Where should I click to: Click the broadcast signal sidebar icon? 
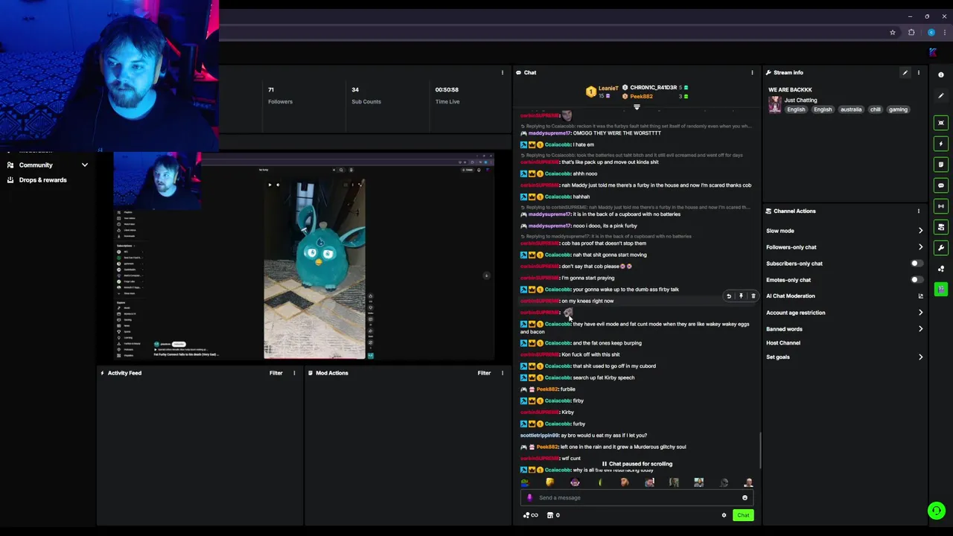coord(941,206)
